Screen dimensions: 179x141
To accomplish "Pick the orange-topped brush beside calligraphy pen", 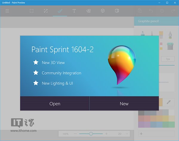I will pyautogui.click(x=161, y=35).
